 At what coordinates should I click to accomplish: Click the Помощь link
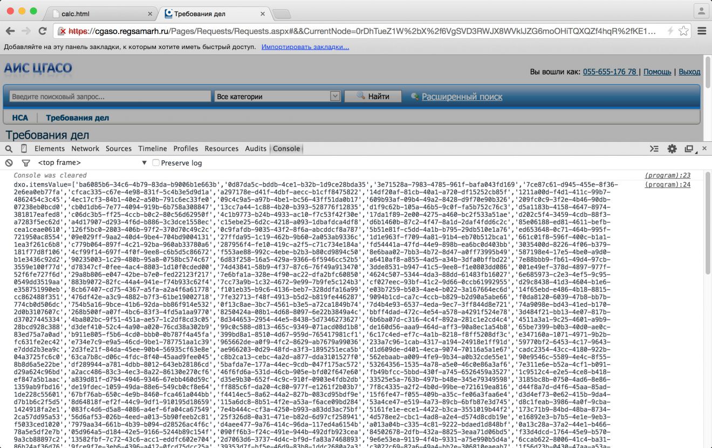[x=657, y=72]
